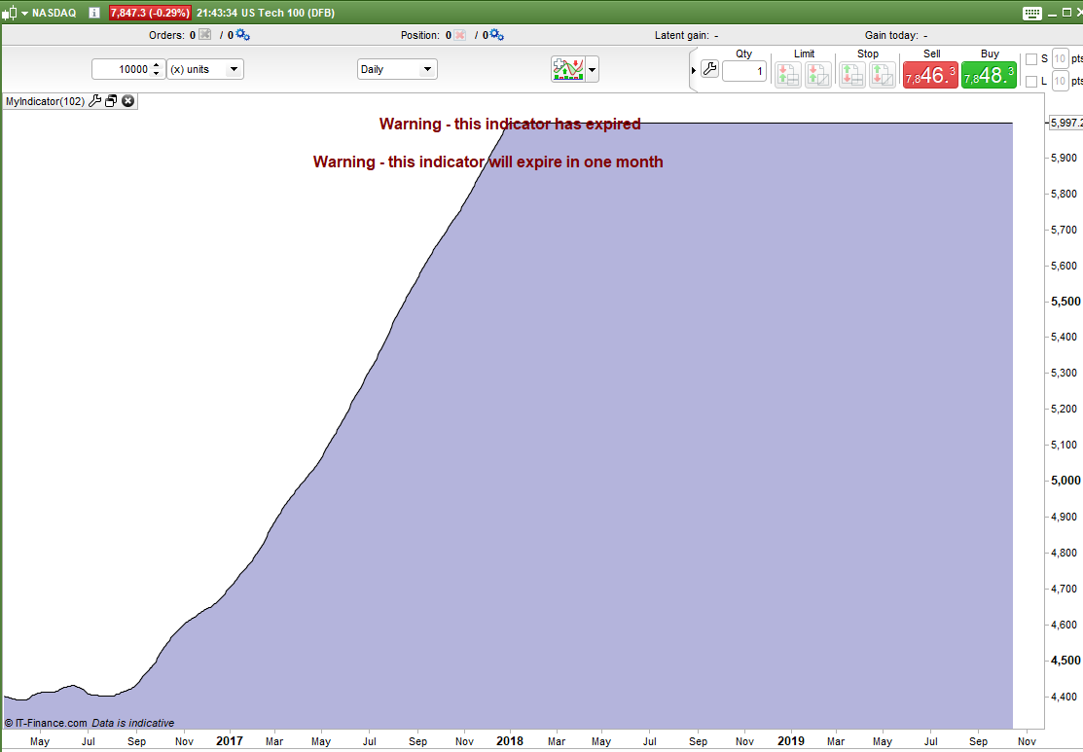Expand arrow next to indicator icon
This screenshot has width=1083, height=752.
tap(592, 69)
